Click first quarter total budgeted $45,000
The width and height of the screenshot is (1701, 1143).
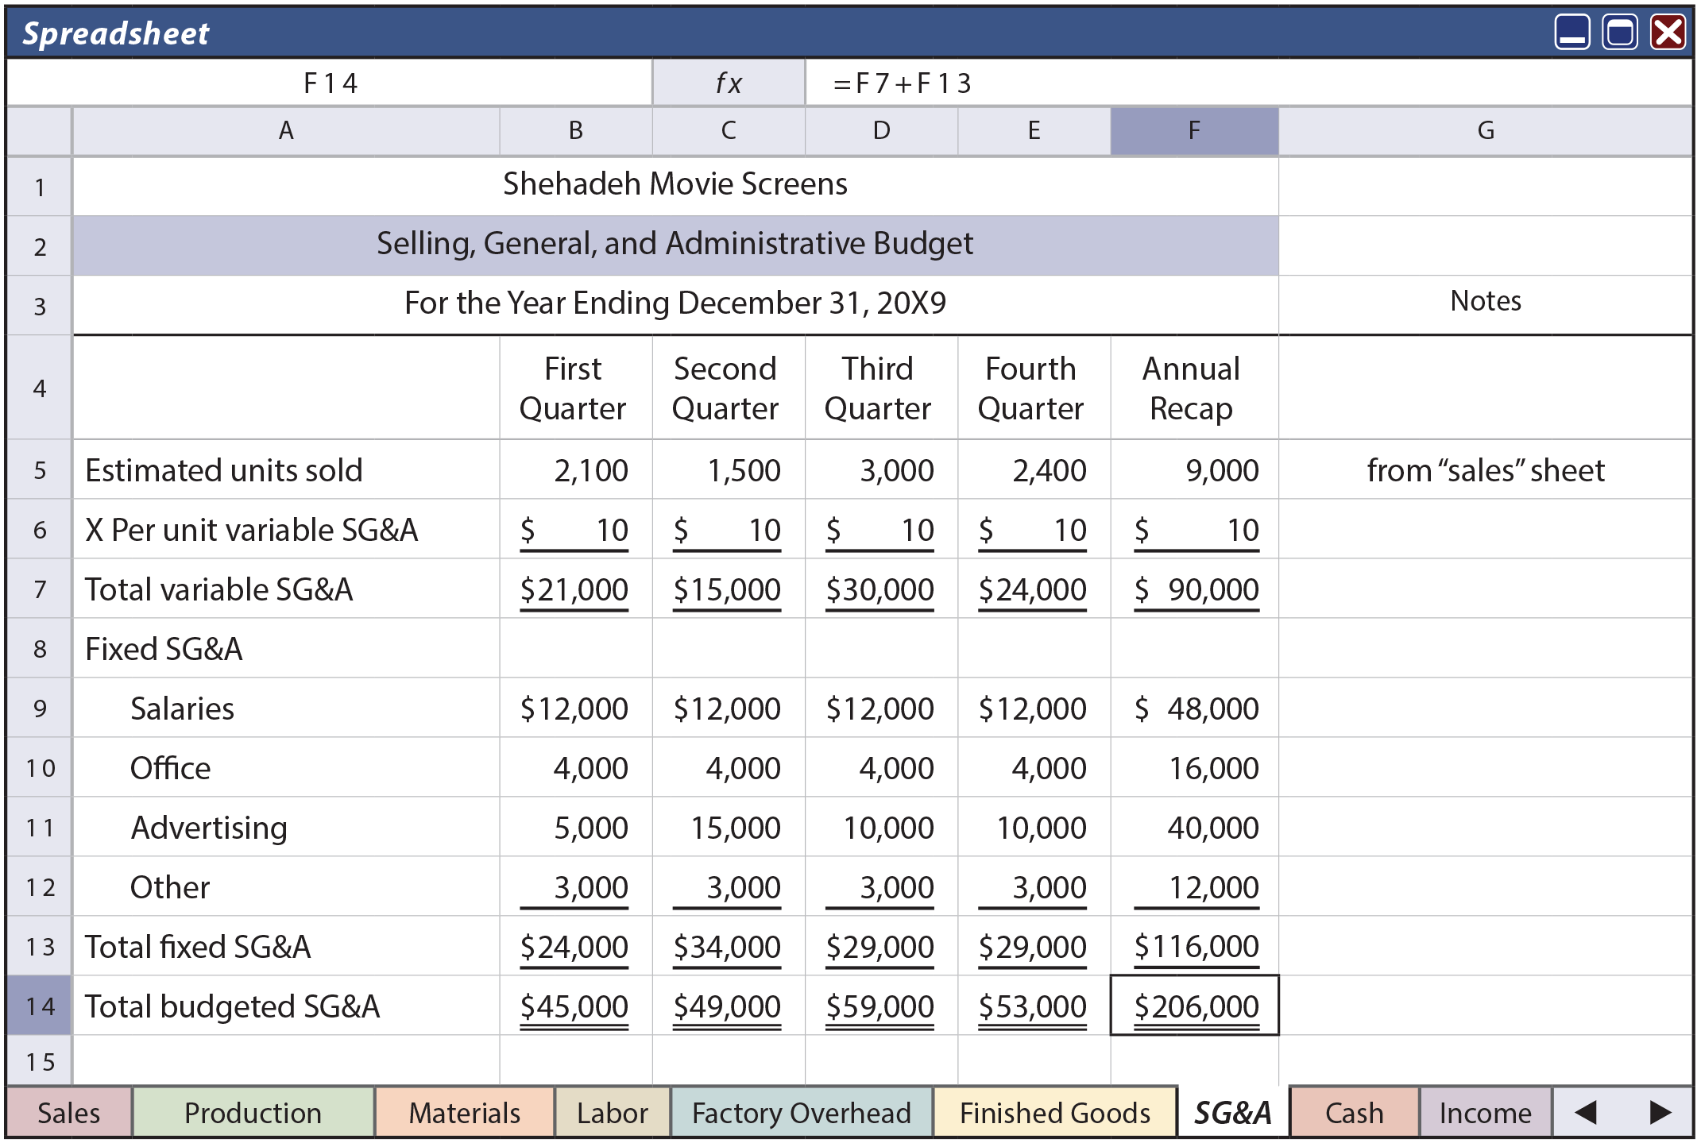click(x=576, y=1006)
